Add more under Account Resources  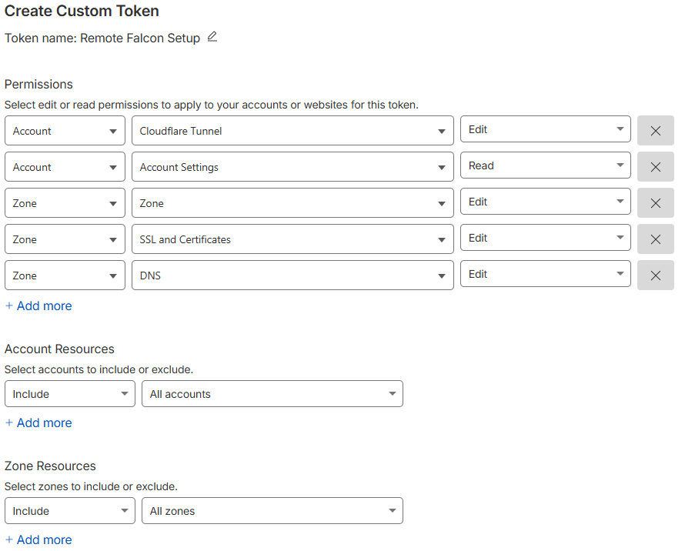pyautogui.click(x=38, y=422)
